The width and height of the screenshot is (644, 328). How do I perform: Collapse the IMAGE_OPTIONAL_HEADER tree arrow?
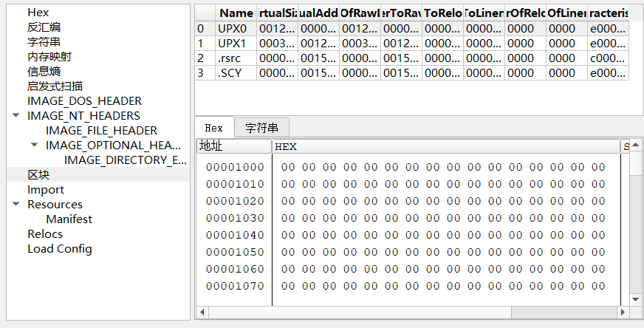(35, 146)
